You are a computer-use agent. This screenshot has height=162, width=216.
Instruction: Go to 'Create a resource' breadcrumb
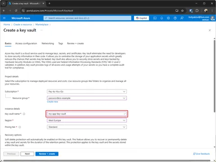click(x=22, y=24)
